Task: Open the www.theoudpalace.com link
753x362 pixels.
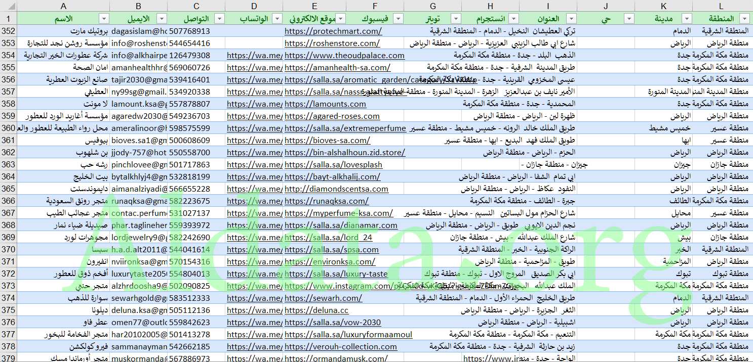Action: (x=344, y=55)
